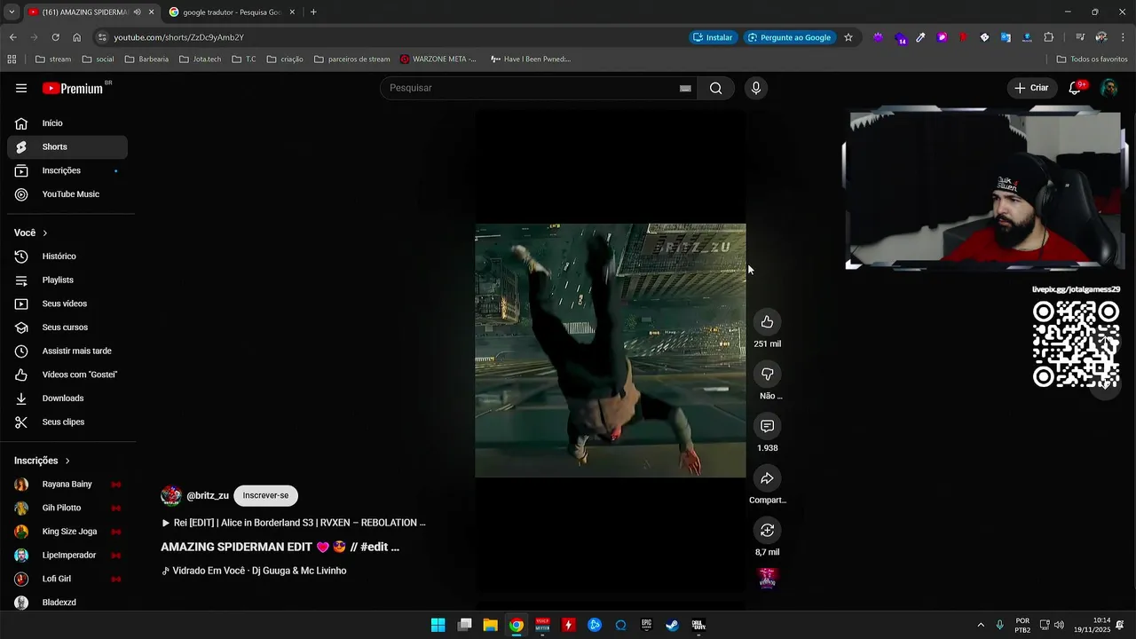Switch to google tradutor tab
The width and height of the screenshot is (1136, 639).
pos(232,12)
